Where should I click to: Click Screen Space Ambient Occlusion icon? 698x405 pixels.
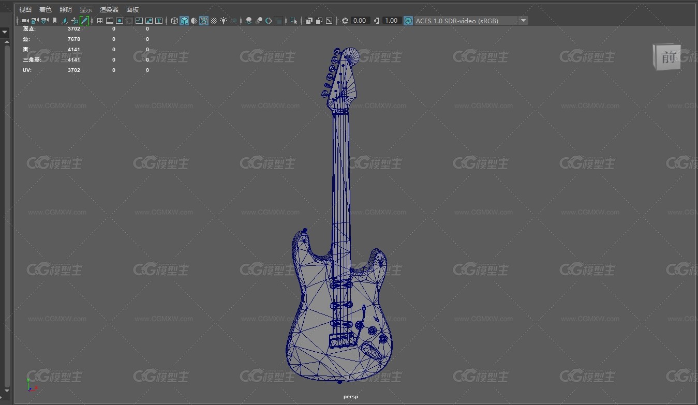coord(249,21)
